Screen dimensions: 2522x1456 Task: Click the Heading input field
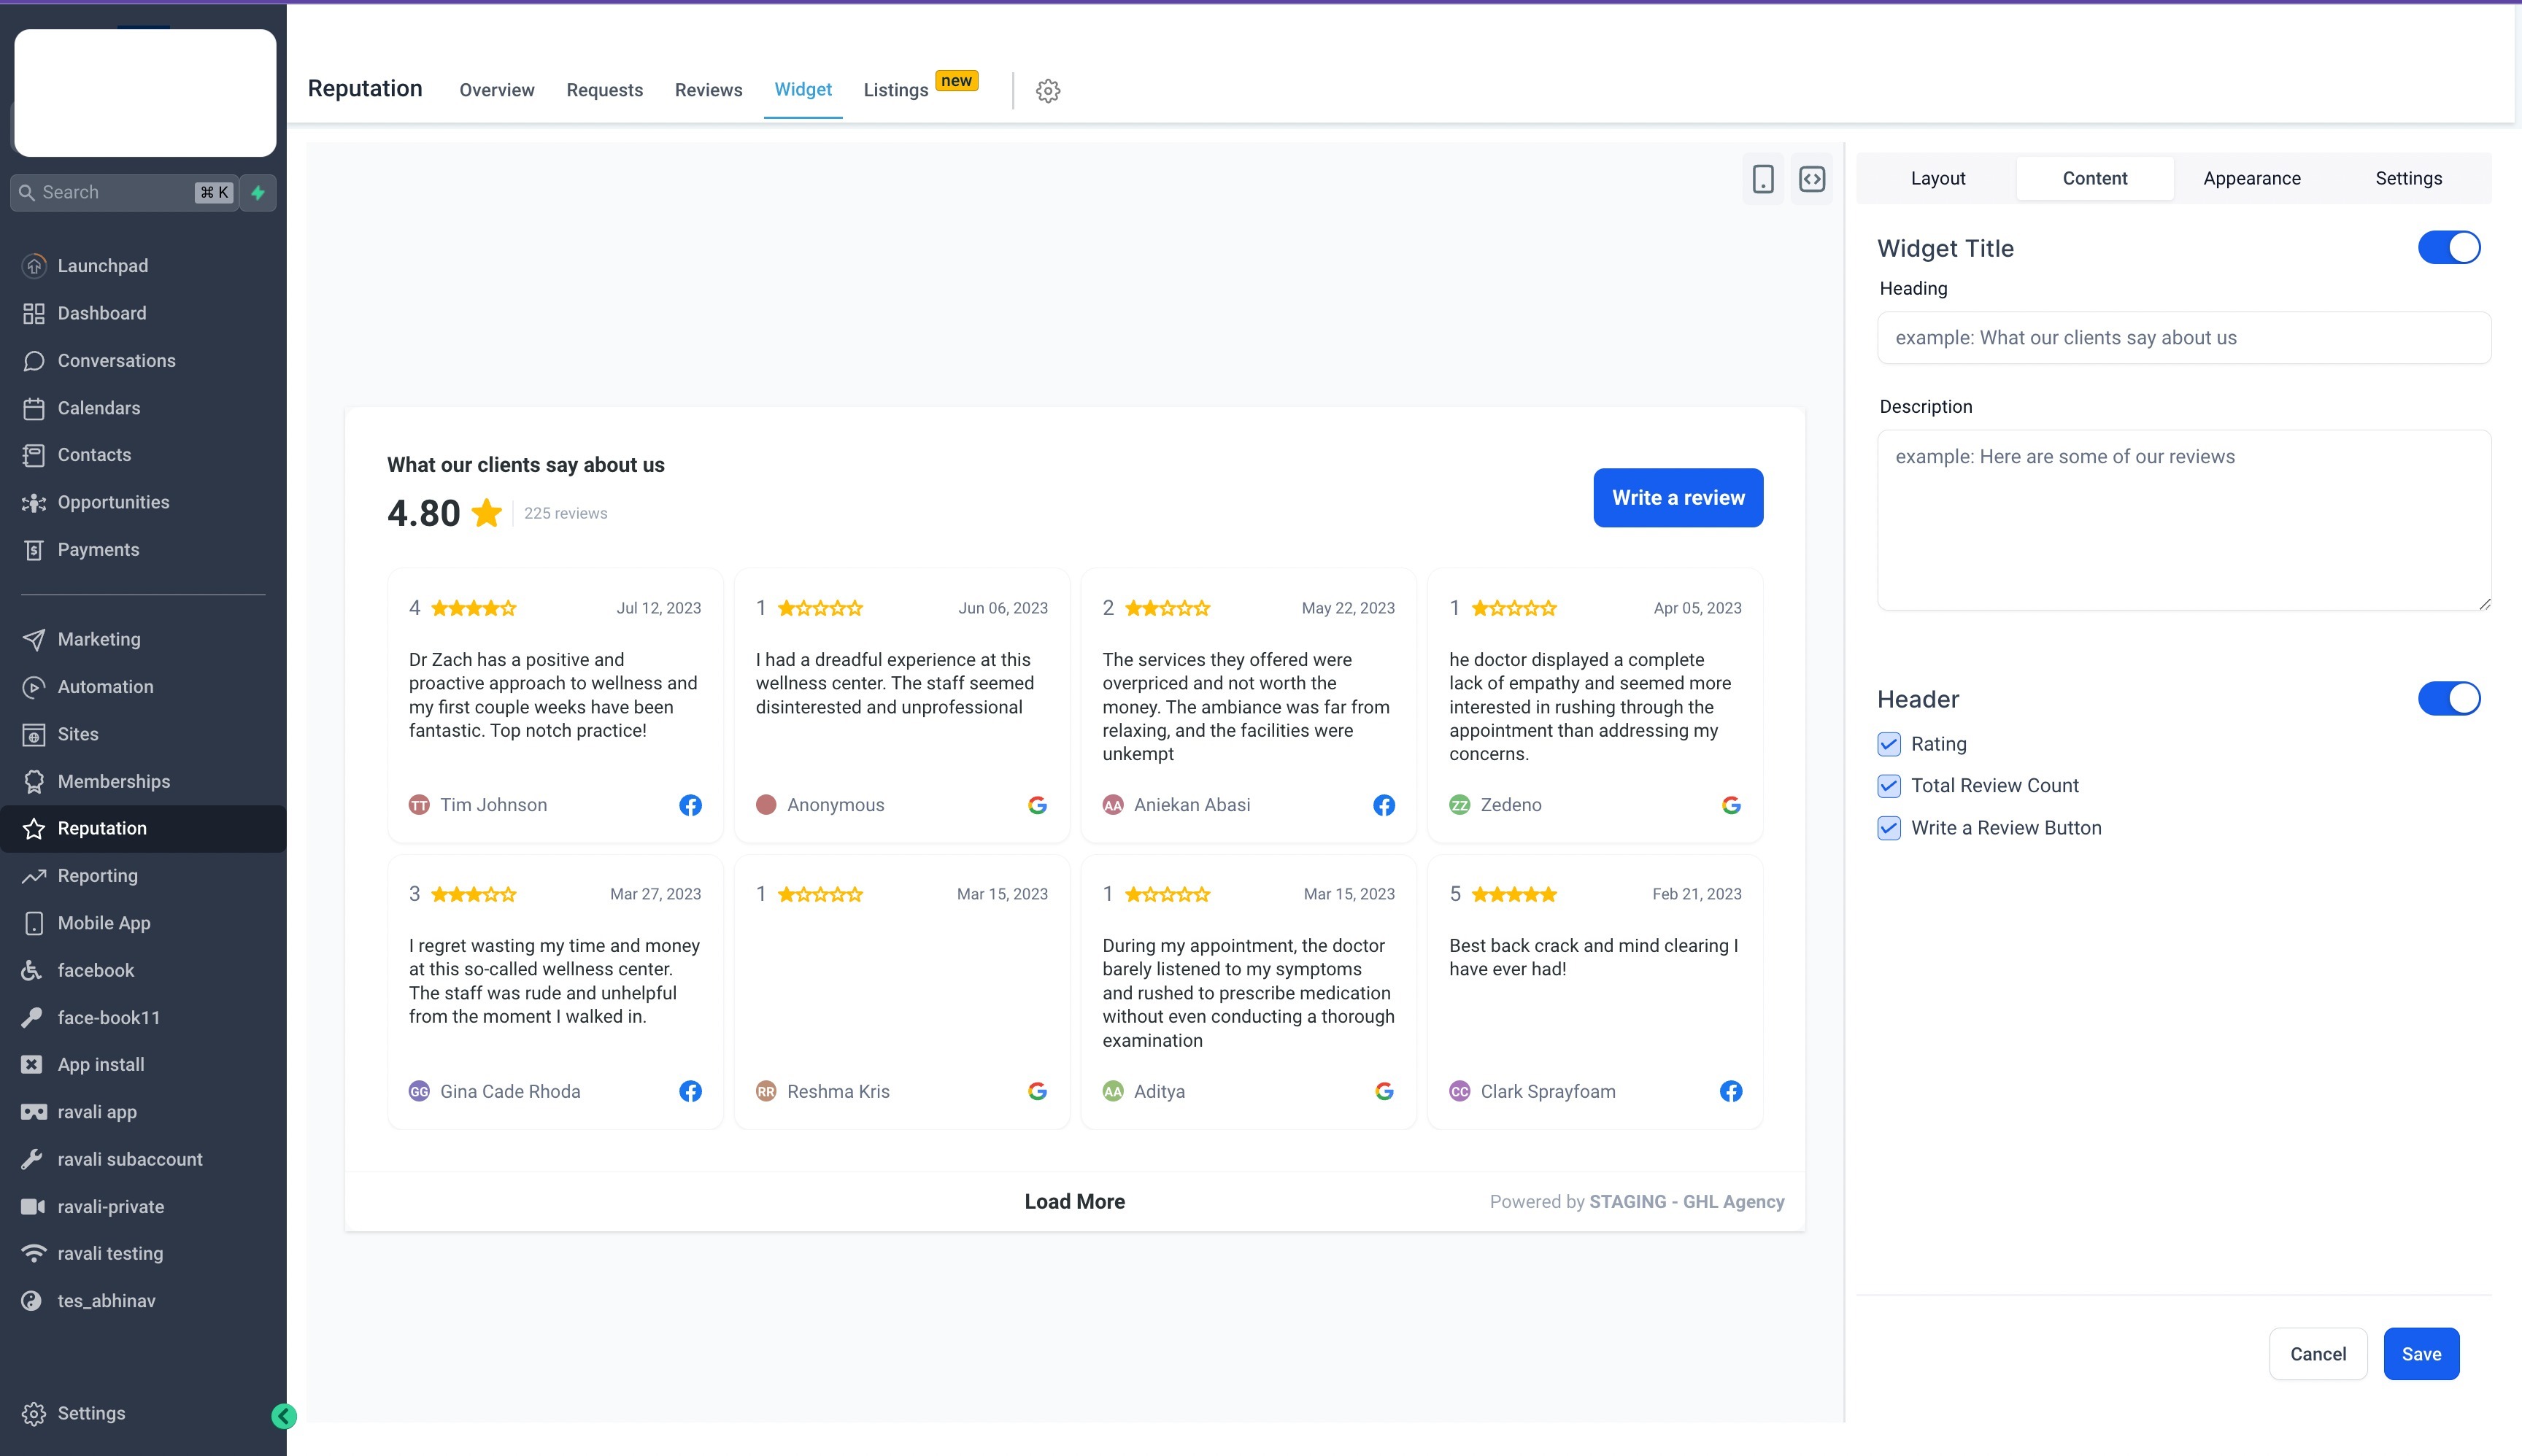(2183, 338)
